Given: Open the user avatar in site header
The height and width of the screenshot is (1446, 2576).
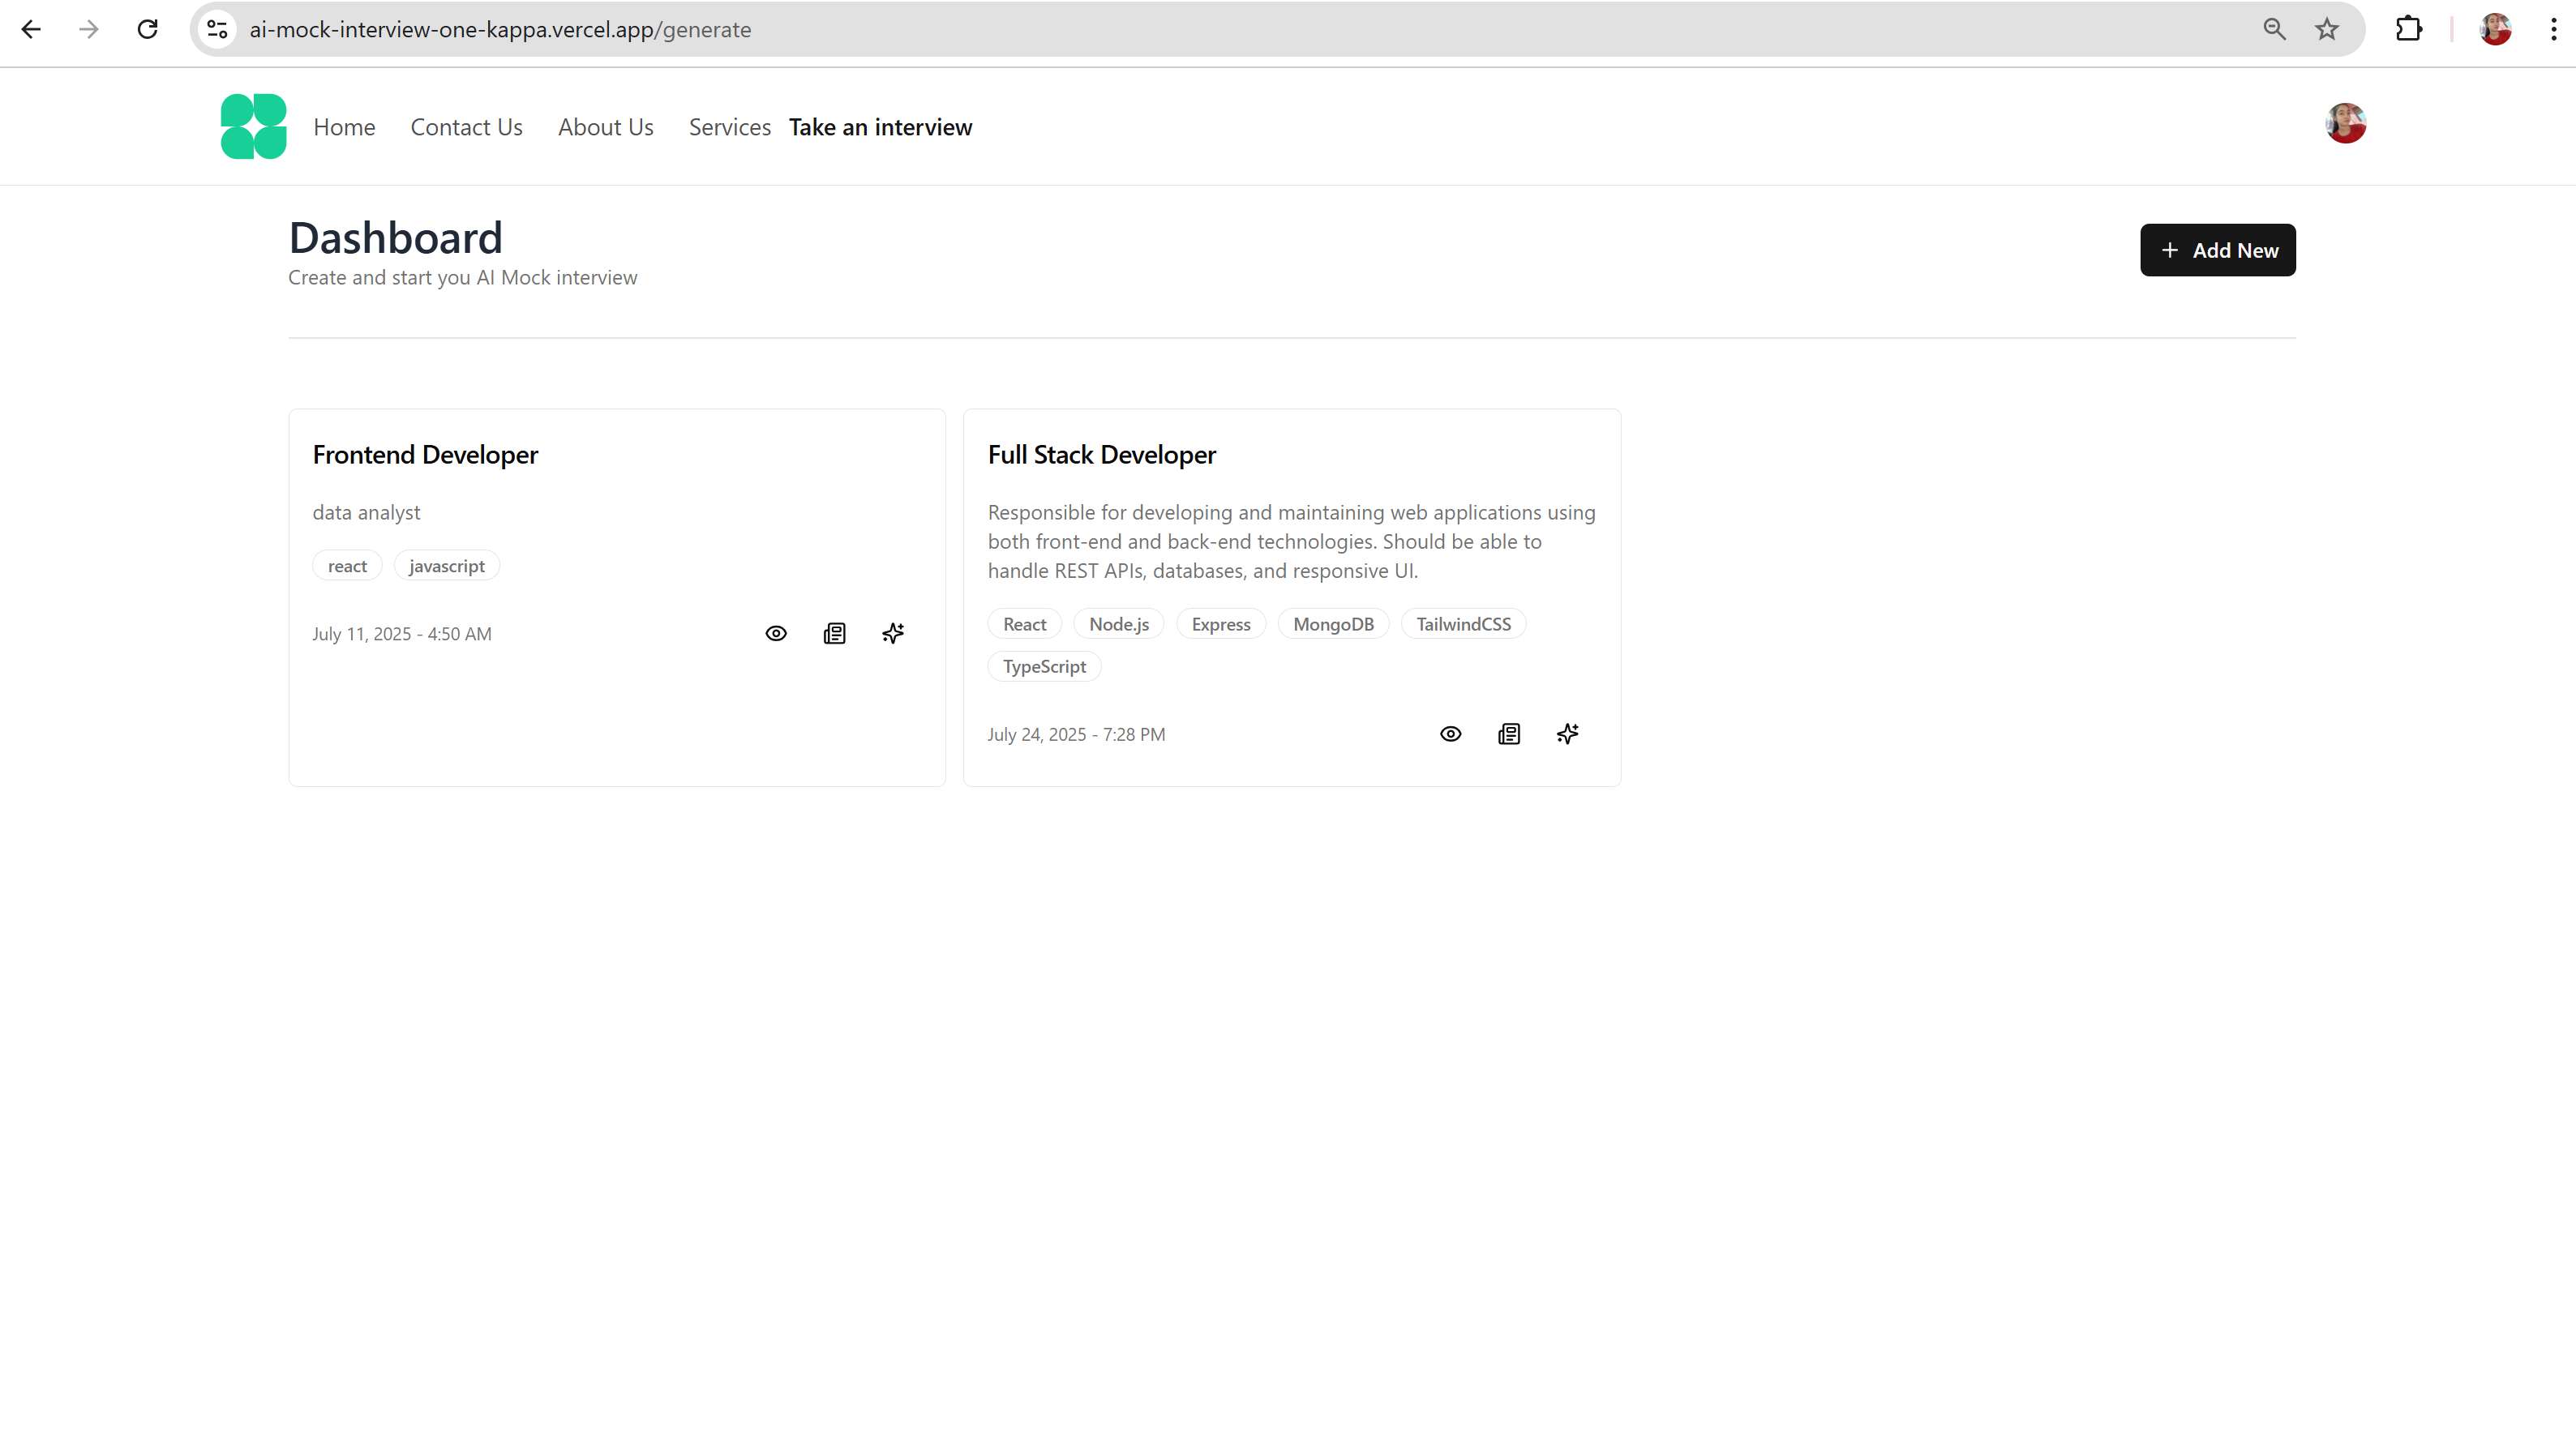Looking at the screenshot, I should (x=2344, y=124).
